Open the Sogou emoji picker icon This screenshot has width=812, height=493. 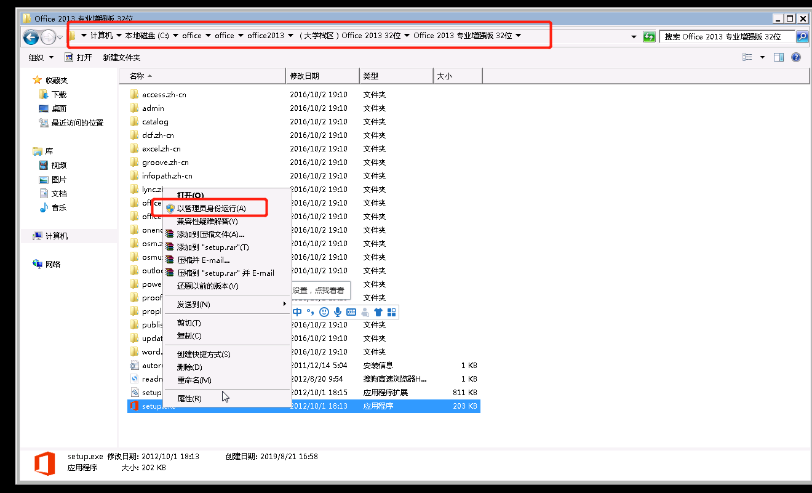pos(324,312)
